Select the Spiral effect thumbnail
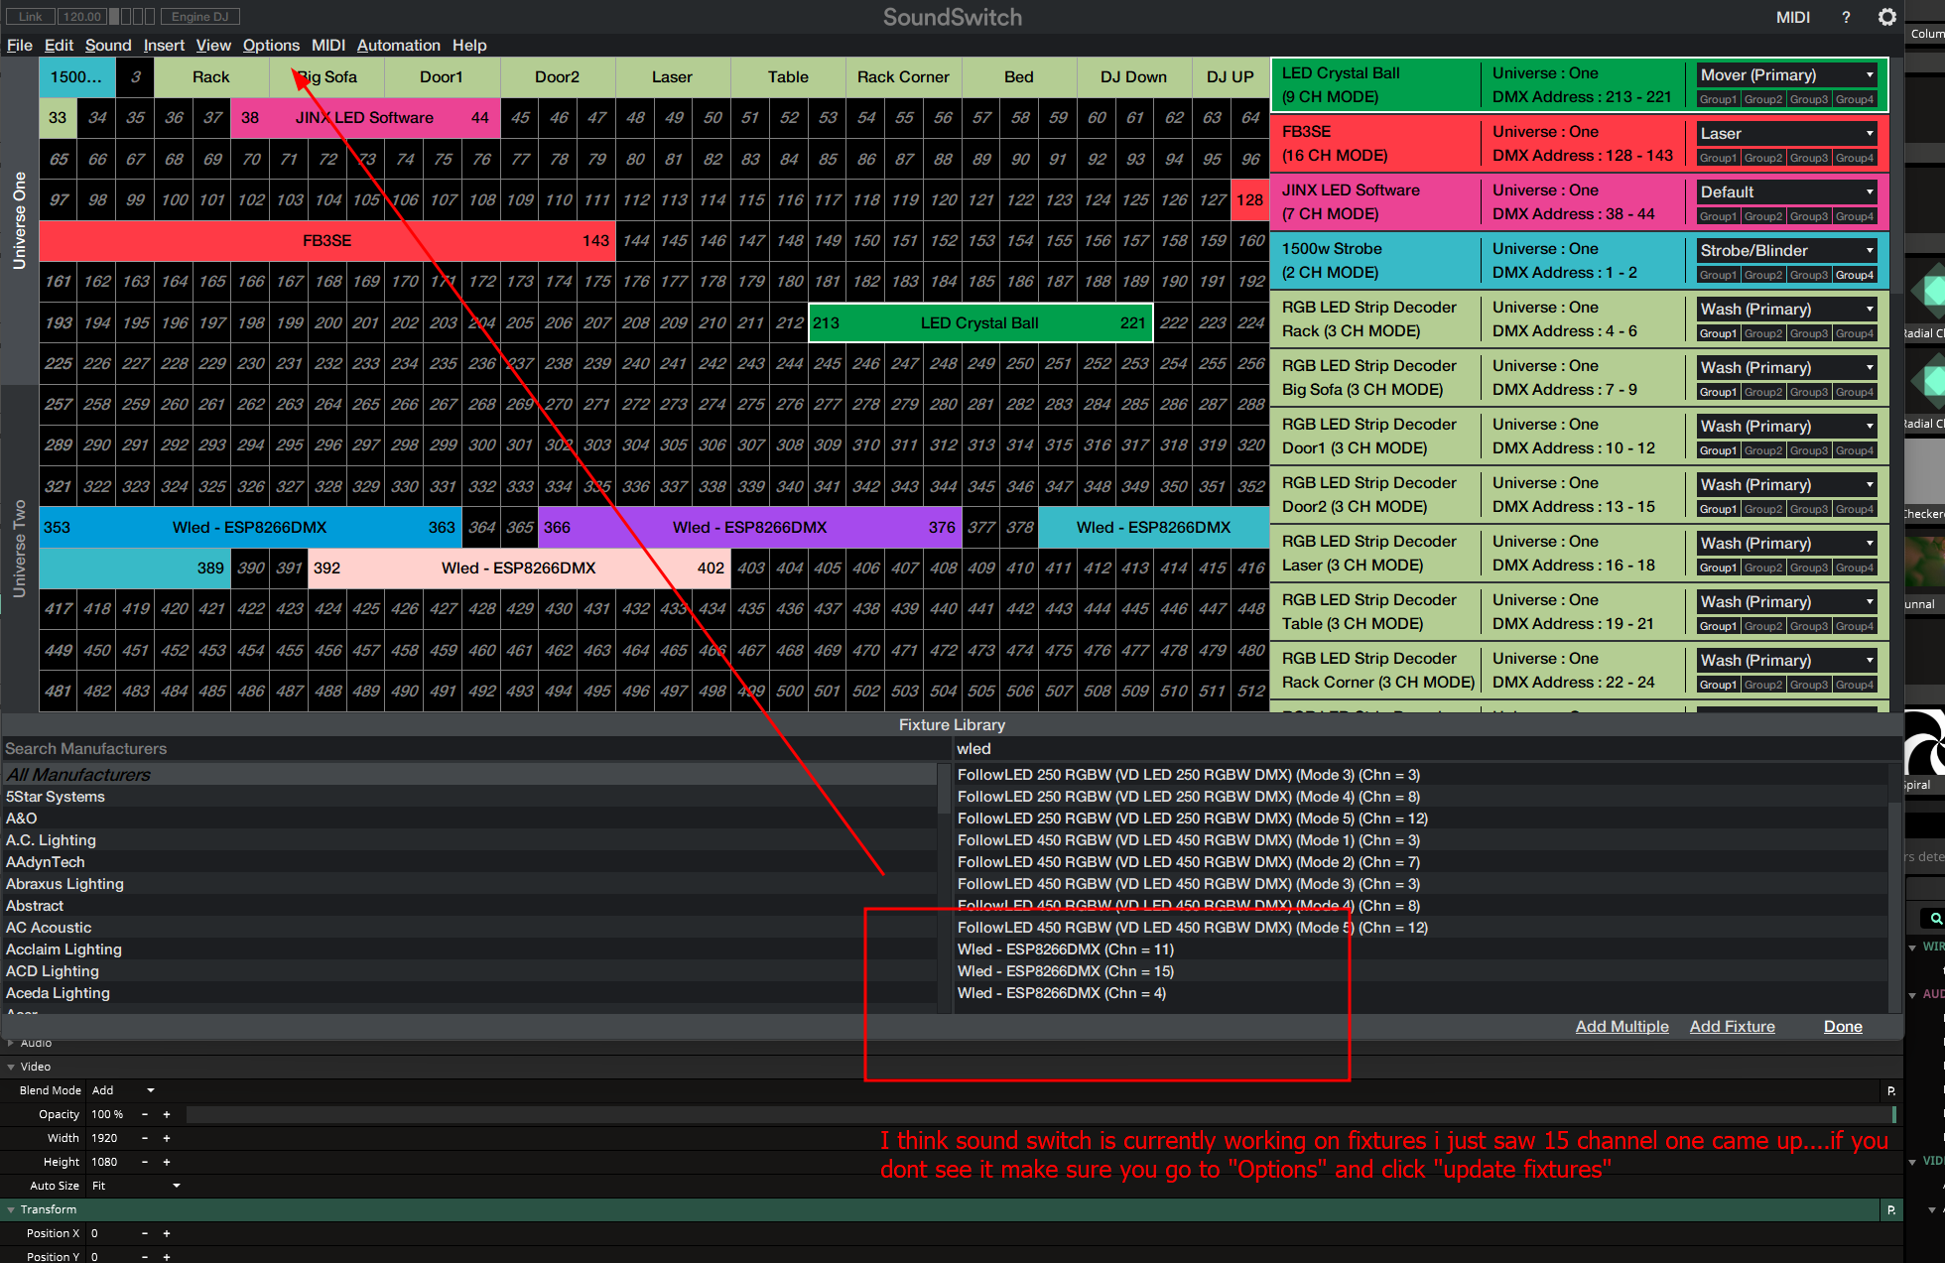Viewport: 1945px width, 1263px height. [x=1925, y=742]
